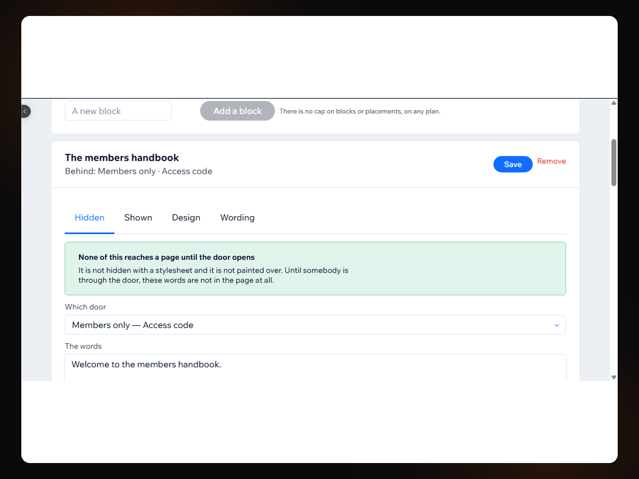Image resolution: width=639 pixels, height=479 pixels.
Task: Save the members handbook block
Action: pos(513,164)
